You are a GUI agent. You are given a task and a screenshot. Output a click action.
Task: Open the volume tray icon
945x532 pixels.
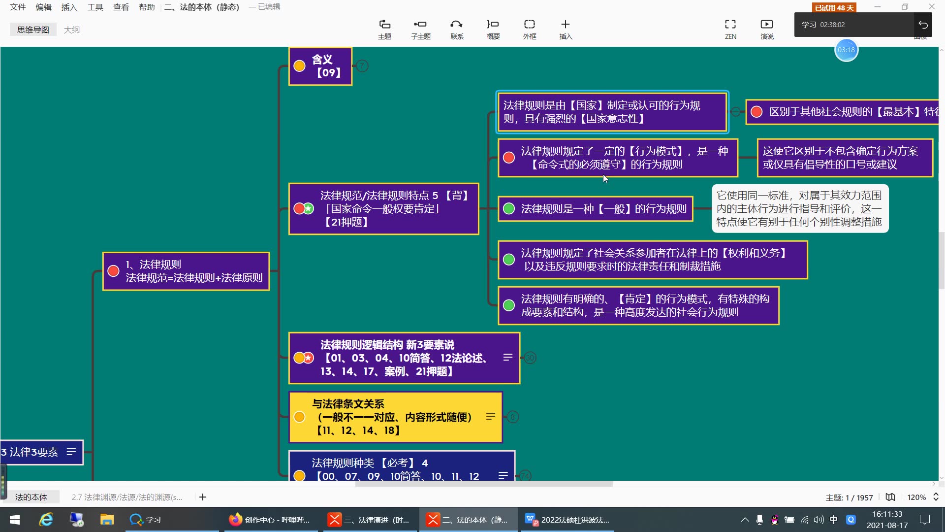(x=819, y=520)
